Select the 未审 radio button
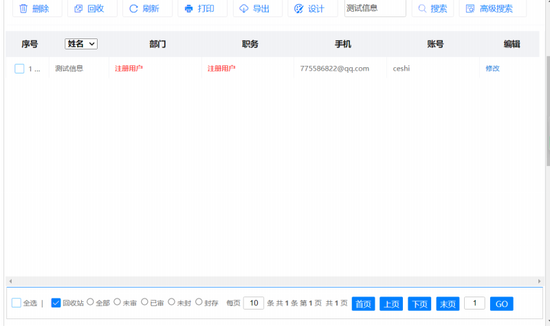Screen dimensions: 550x326 pos(117,302)
